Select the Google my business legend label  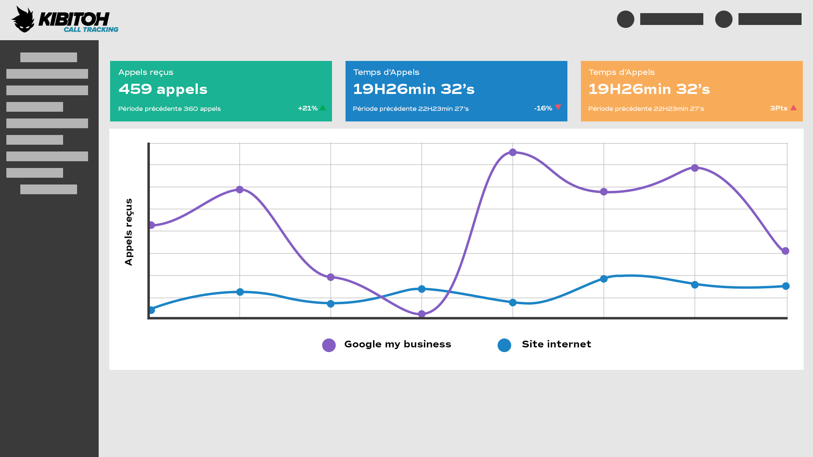(x=398, y=344)
